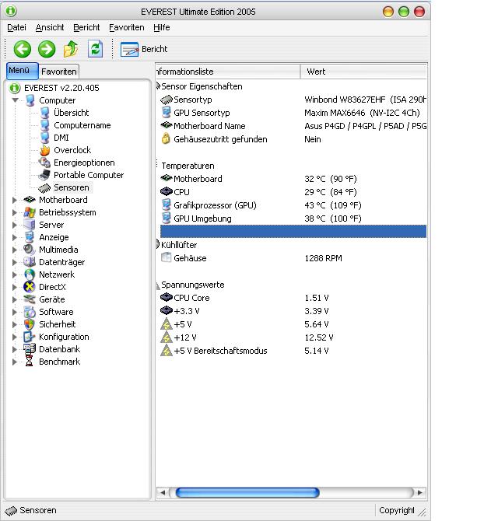
Task: Click the Portable Computer laptop icon
Action: click(44, 175)
